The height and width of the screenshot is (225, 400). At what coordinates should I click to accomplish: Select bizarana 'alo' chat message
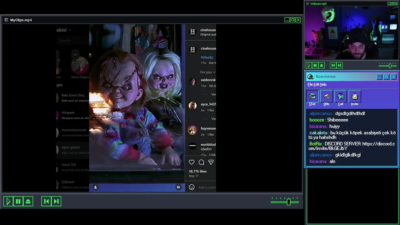coord(322,162)
